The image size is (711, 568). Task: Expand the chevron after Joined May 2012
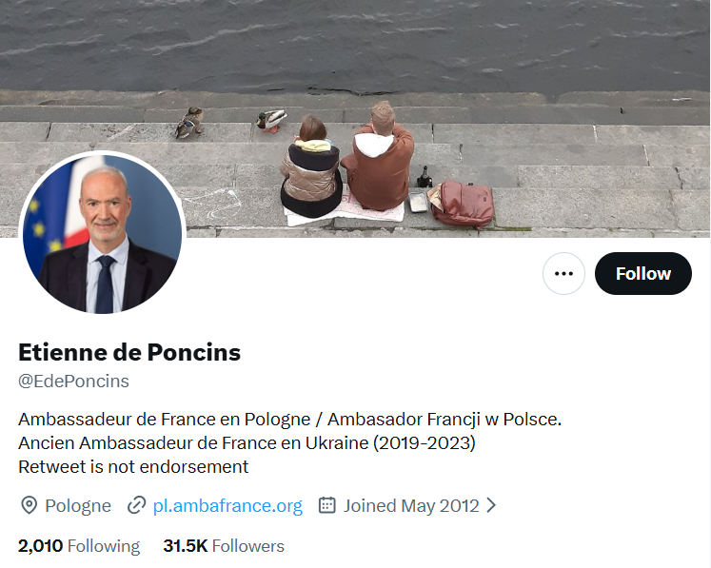[491, 505]
